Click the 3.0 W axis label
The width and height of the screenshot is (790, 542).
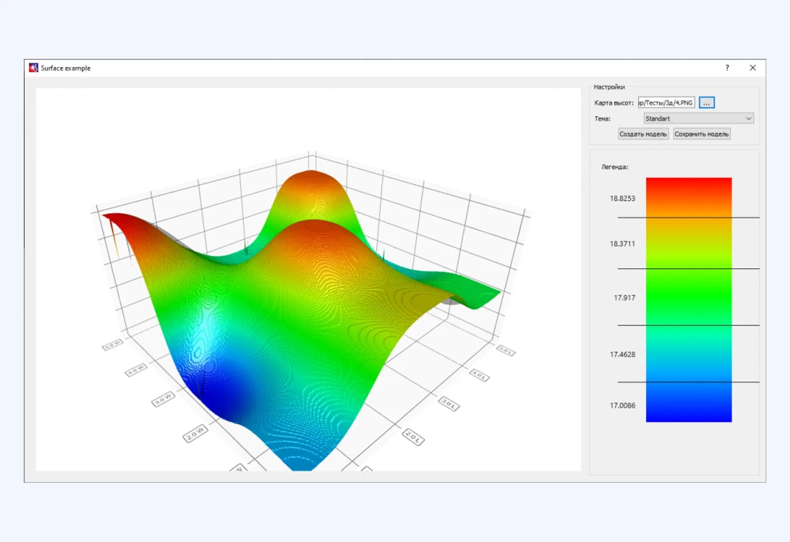pos(163,399)
